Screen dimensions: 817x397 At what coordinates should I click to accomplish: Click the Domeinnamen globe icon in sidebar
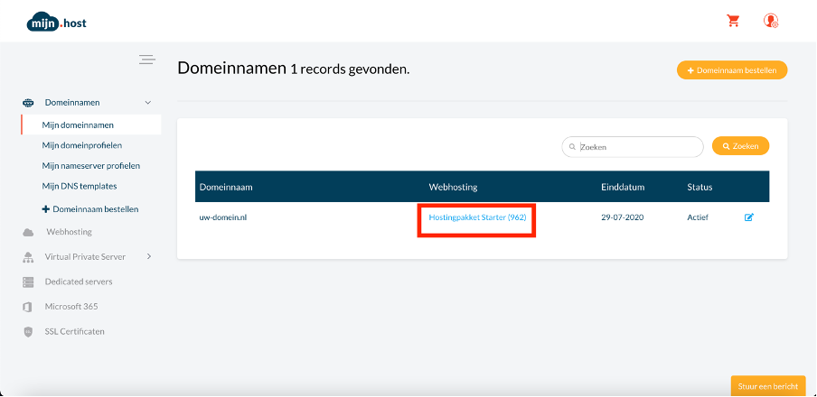[28, 103]
